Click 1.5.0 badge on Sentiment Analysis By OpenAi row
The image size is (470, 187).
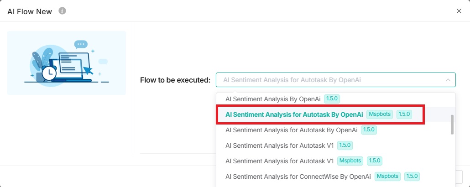(x=332, y=99)
